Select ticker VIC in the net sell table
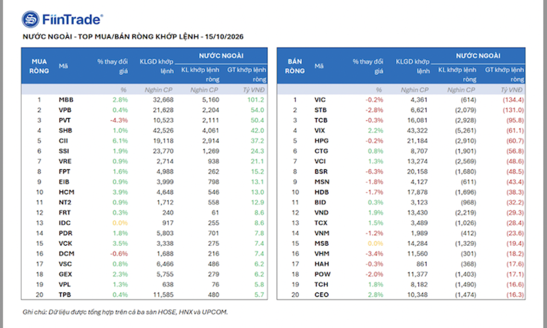 click(x=320, y=99)
